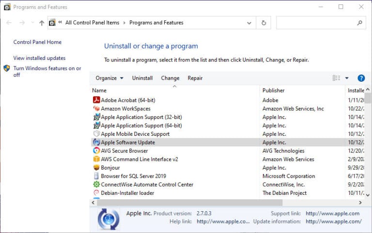The image size is (372, 233).
Task: Click the Amazon WorkSpaces program icon
Action: pyautogui.click(x=96, y=108)
